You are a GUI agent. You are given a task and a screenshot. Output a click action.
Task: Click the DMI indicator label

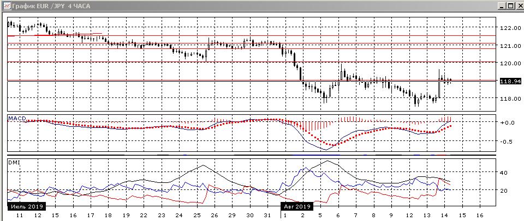point(13,162)
